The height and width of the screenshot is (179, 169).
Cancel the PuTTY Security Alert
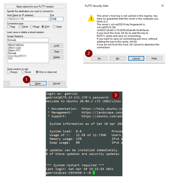(x=136, y=58)
